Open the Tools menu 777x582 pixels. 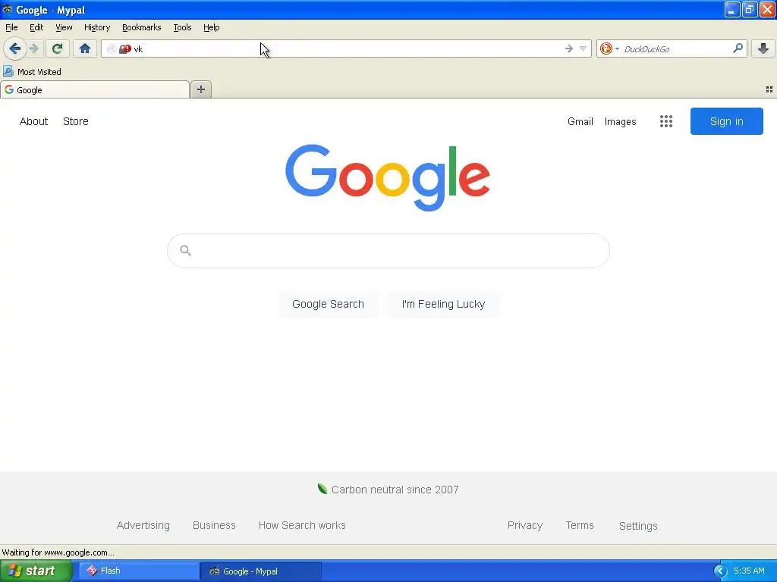pyautogui.click(x=182, y=27)
